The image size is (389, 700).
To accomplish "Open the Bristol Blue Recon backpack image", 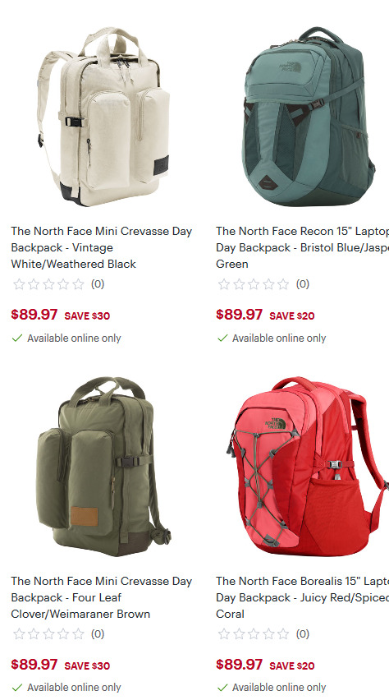I will pos(309,117).
